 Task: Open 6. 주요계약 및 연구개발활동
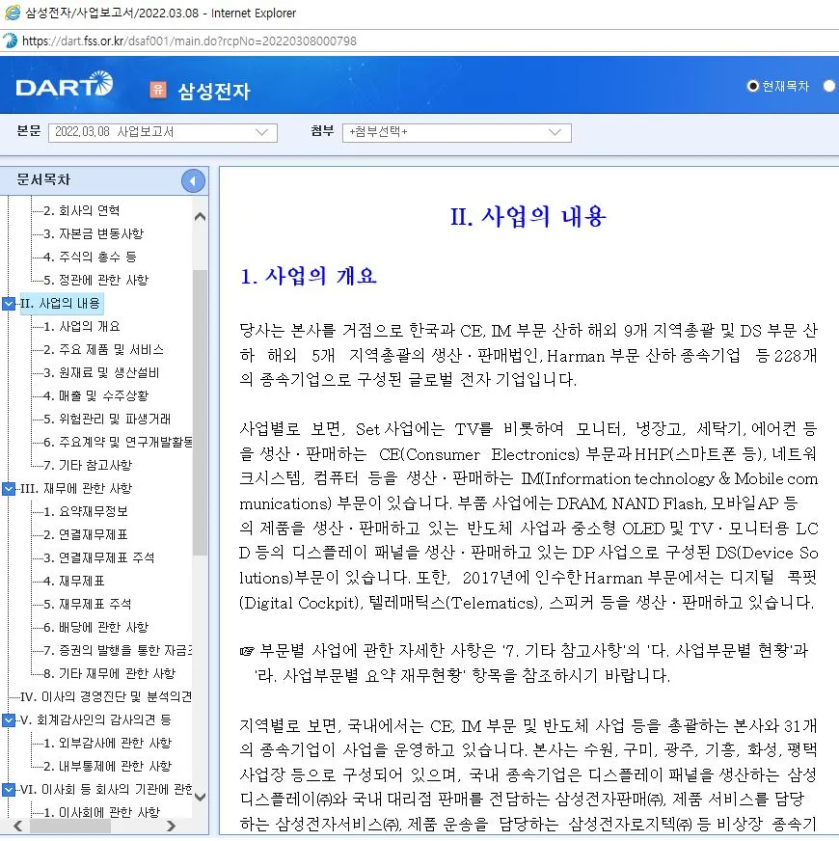click(118, 442)
